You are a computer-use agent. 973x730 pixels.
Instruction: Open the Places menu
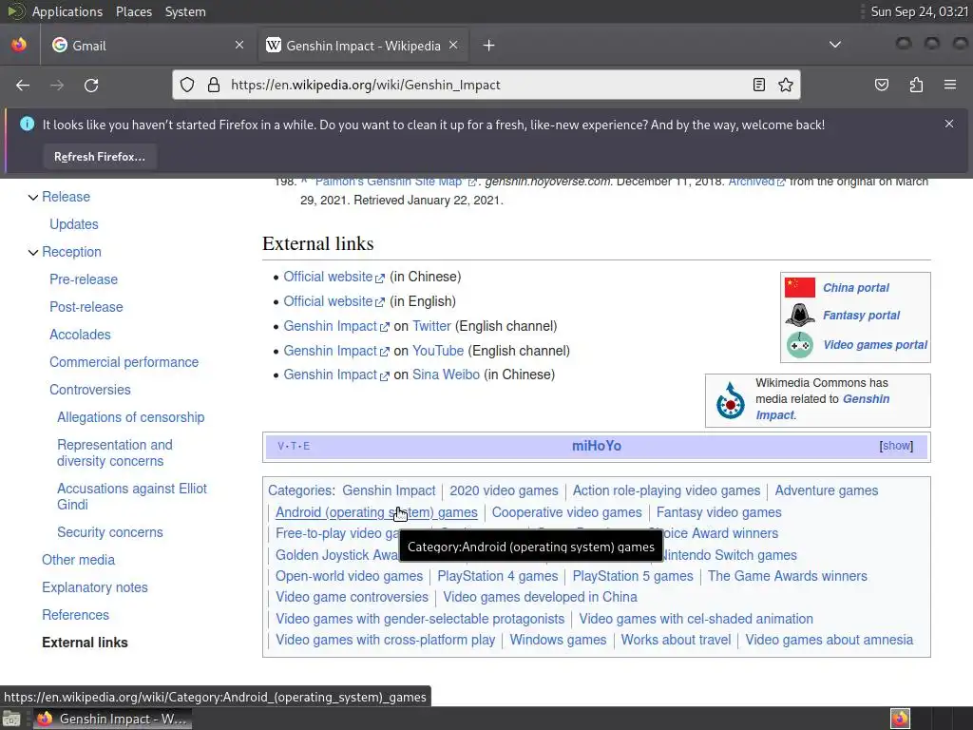[133, 11]
